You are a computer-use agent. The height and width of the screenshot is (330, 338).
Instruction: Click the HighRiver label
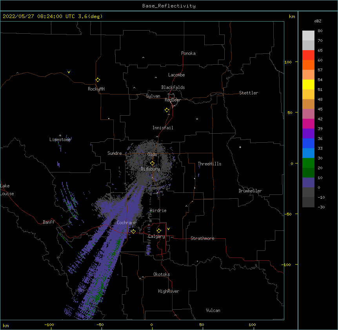click(169, 291)
